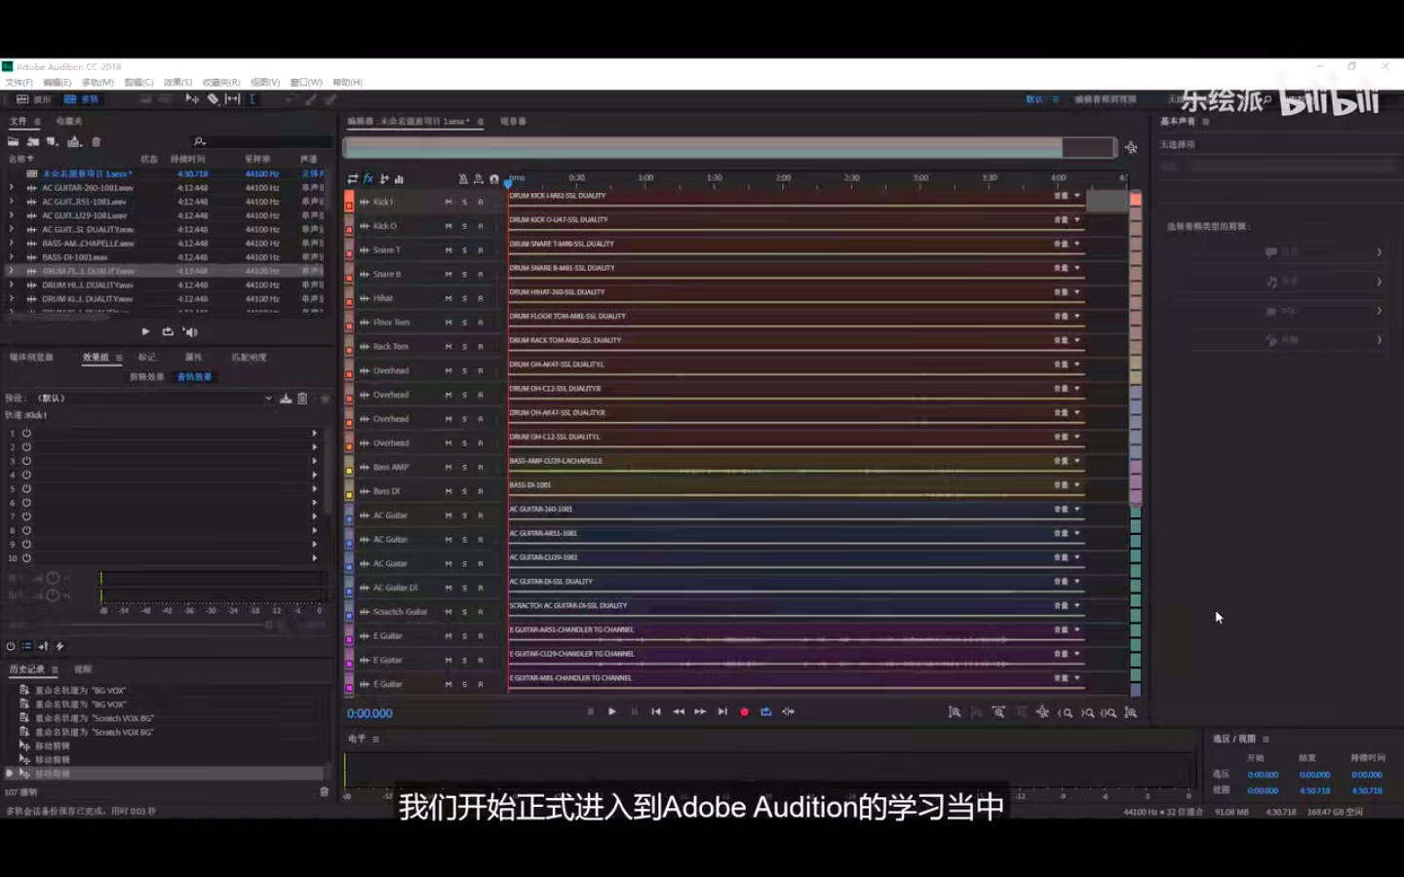Open effect slot 1 arrow menu
This screenshot has width=1404, height=877.
pyautogui.click(x=314, y=433)
